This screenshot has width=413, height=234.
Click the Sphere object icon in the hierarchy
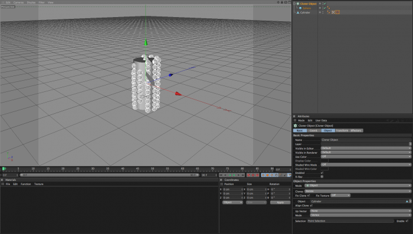[300, 8]
